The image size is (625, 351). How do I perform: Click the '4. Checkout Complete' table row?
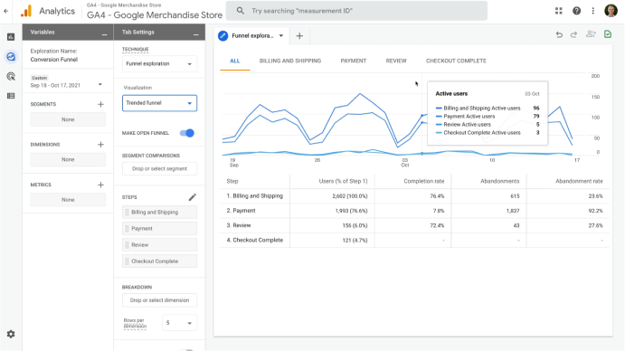414,240
